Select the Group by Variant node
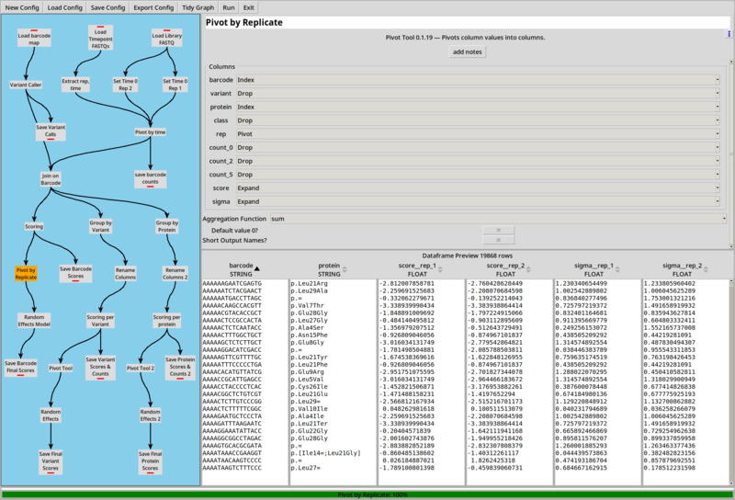The image size is (735, 500). (x=100, y=226)
